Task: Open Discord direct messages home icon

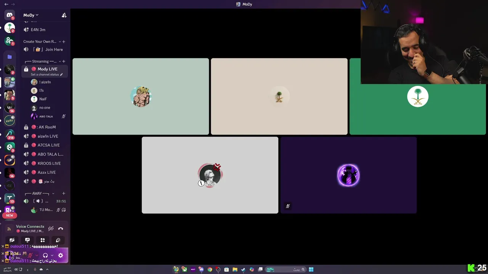Action: 10,15
